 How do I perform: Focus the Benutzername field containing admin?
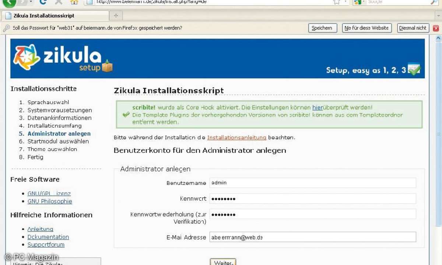point(313,183)
